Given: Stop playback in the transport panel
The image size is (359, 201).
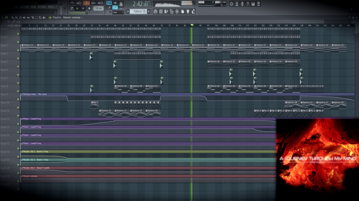Looking at the screenshot, I should (x=83, y=8).
